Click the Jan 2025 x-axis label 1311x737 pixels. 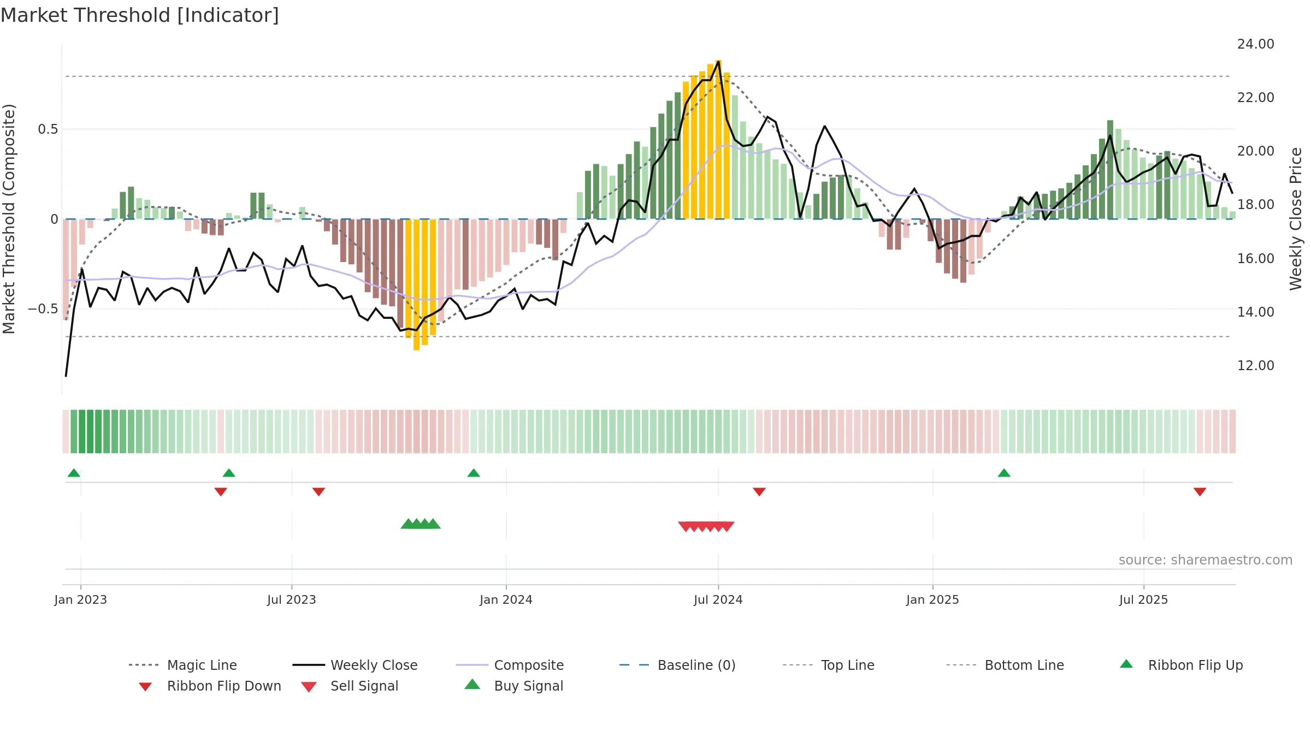click(x=933, y=599)
